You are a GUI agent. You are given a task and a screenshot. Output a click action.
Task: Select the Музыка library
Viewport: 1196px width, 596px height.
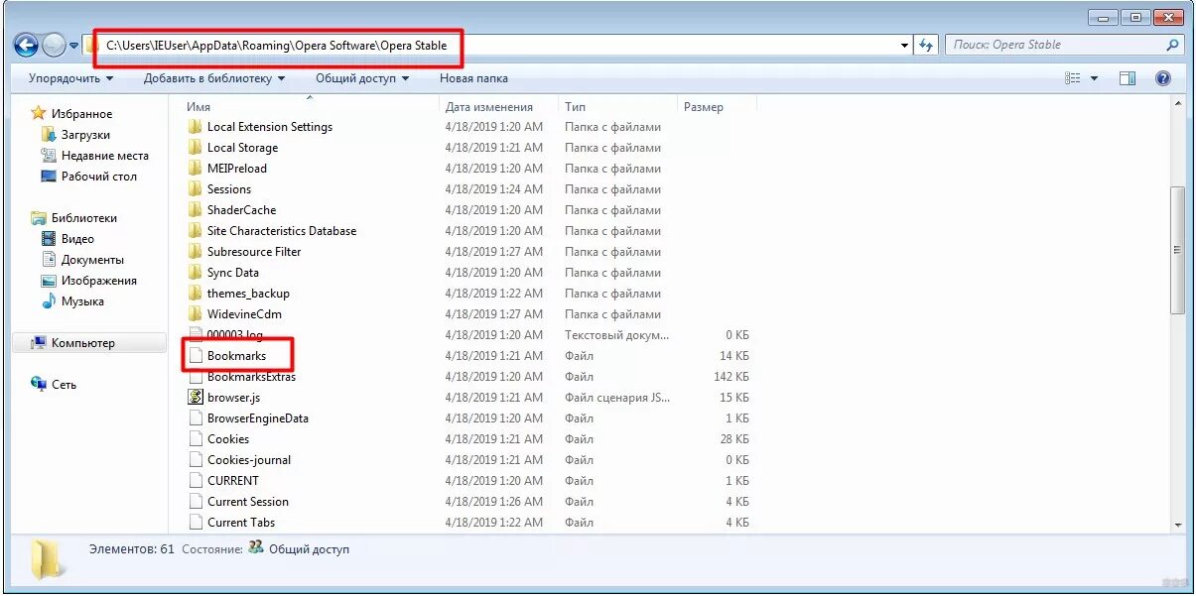point(82,301)
